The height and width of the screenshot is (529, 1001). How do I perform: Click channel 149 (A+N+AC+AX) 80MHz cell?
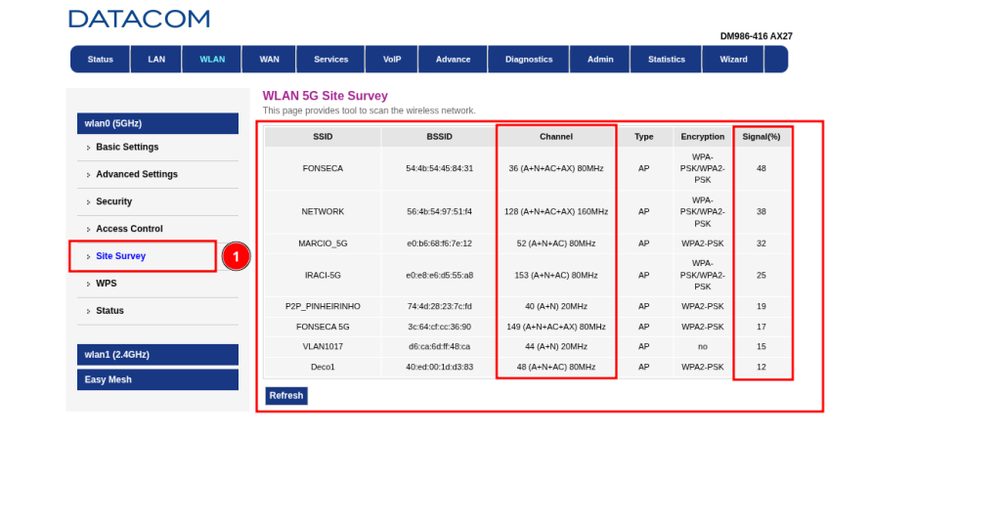coord(556,328)
